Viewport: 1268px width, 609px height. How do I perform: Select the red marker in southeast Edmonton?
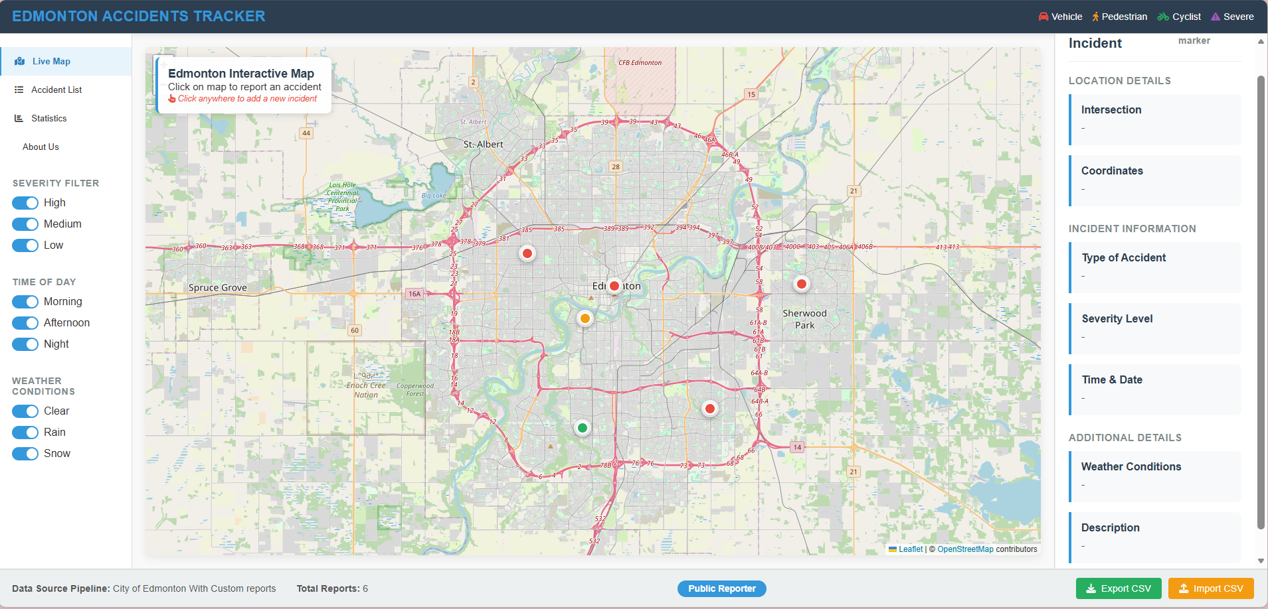[710, 409]
